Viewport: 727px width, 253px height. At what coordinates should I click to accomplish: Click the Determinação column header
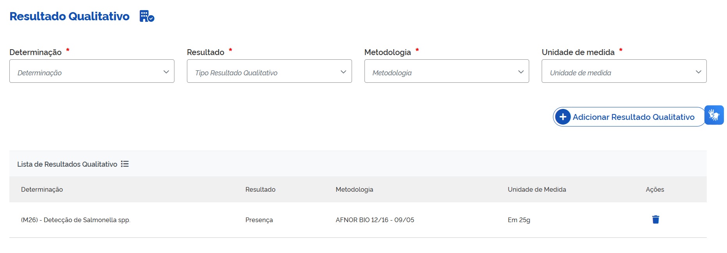tap(42, 189)
